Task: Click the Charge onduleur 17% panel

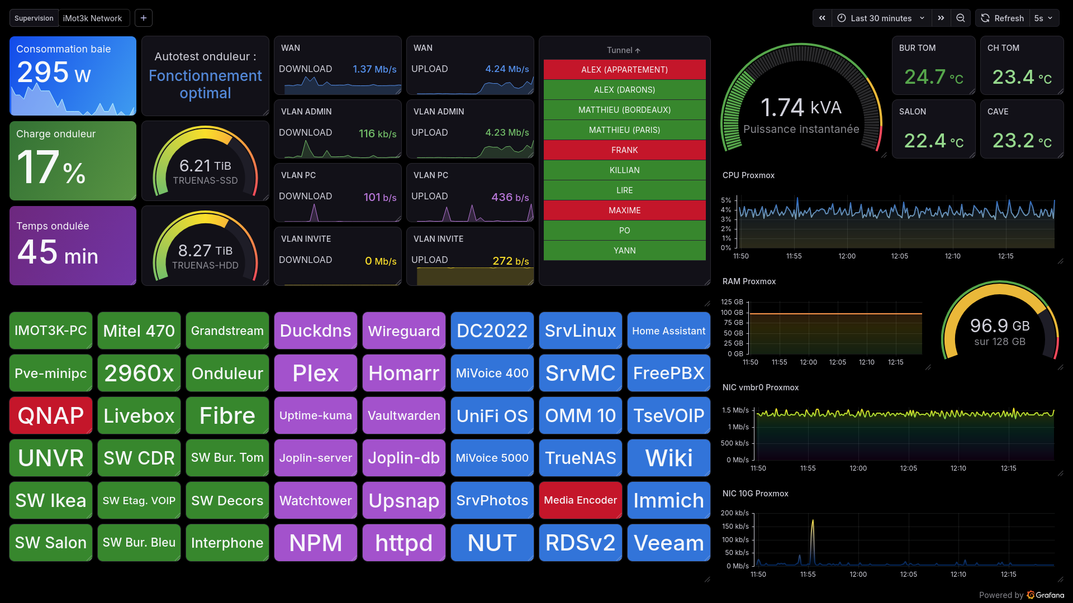Action: [73, 161]
